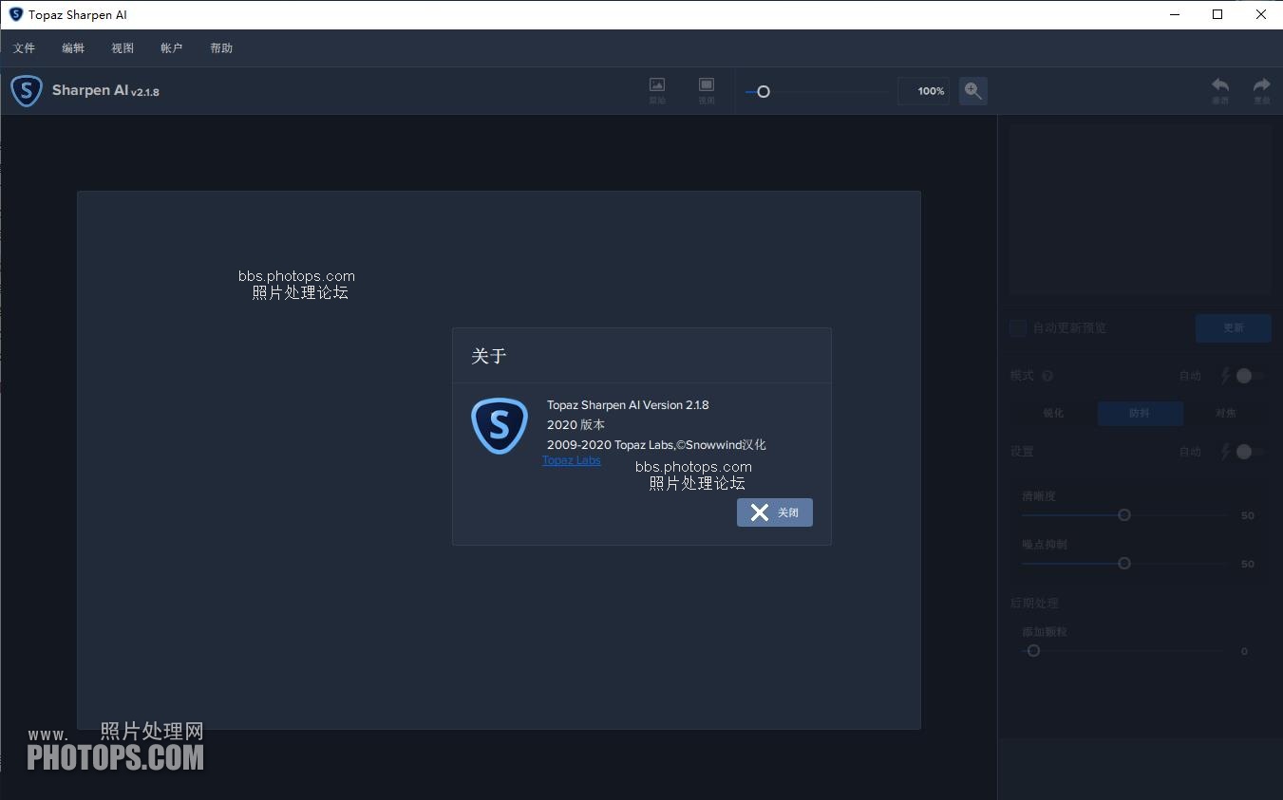The height and width of the screenshot is (800, 1283).
Task: Click the 更新 button
Action: (x=1233, y=327)
